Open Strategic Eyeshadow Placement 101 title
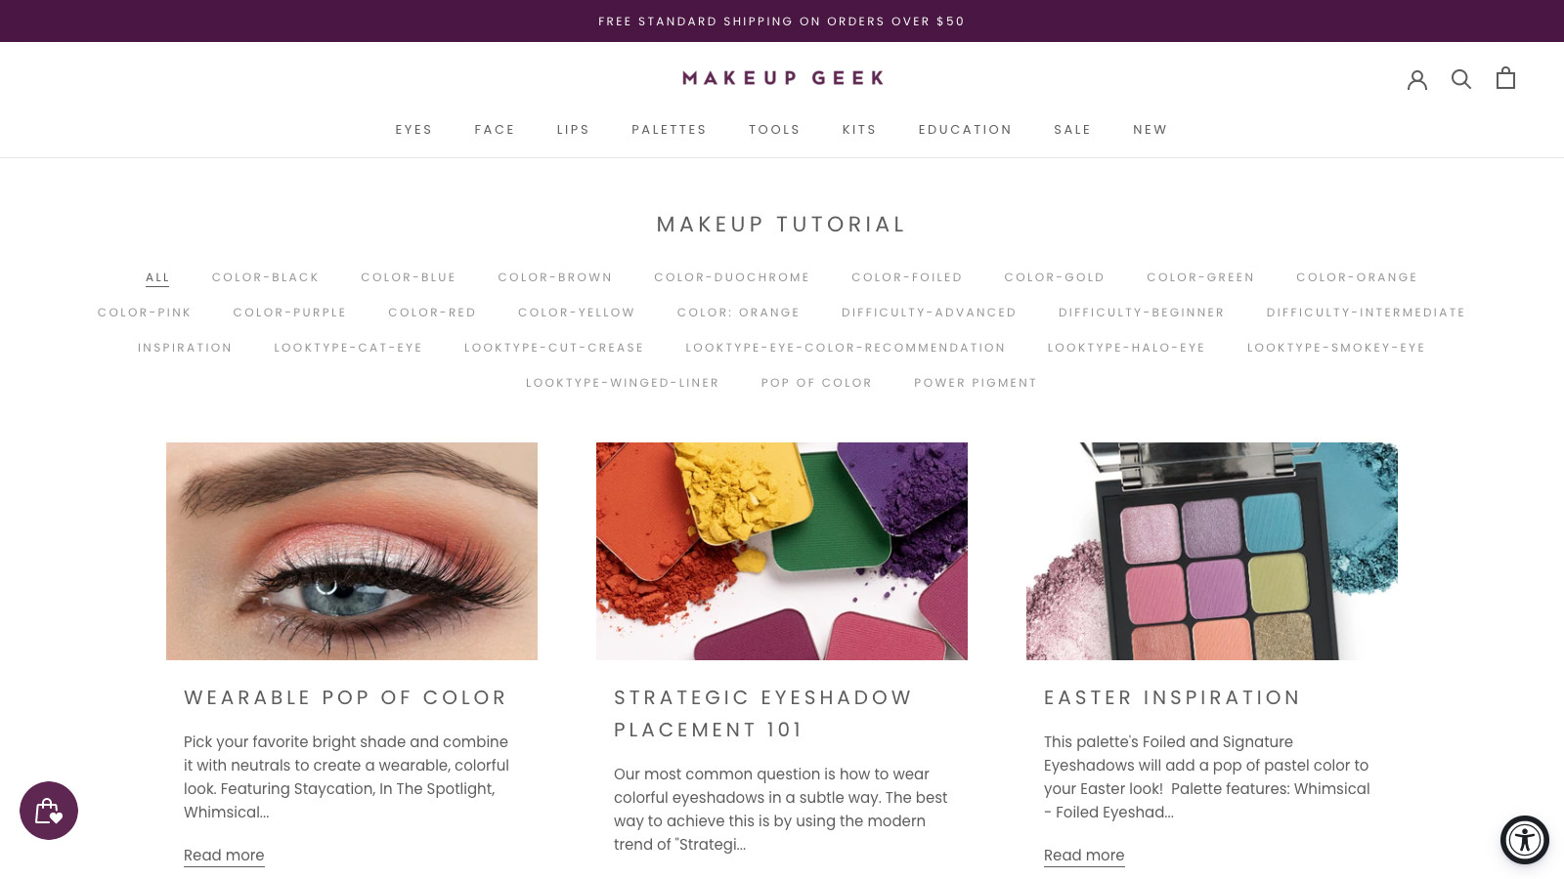The height and width of the screenshot is (879, 1564). [762, 714]
